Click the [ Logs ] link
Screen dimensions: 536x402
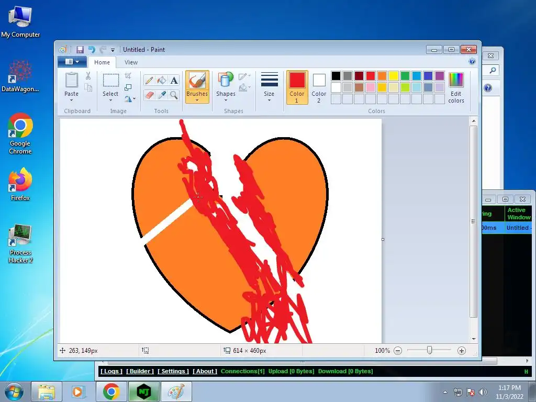tap(111, 371)
